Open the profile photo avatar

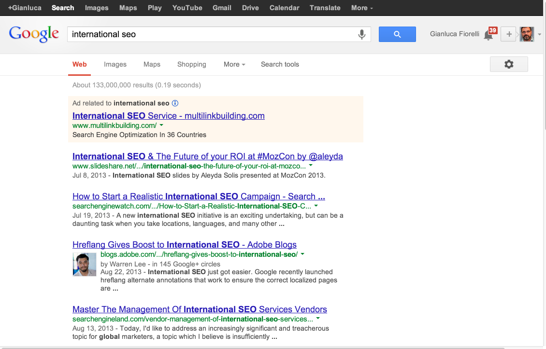tap(527, 34)
